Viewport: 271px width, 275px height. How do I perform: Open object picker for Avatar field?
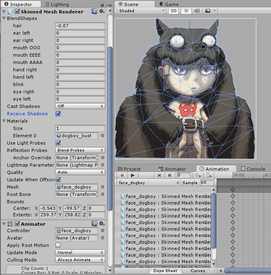click(102, 238)
